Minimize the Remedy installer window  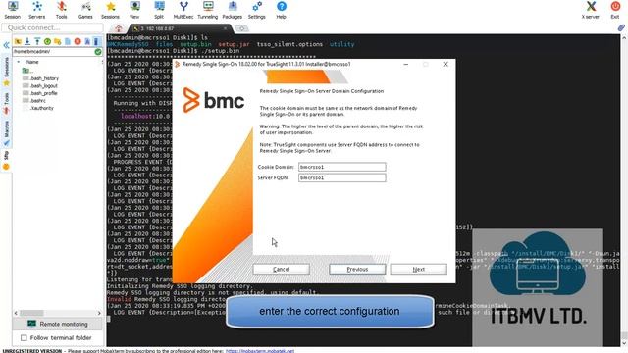405,64
